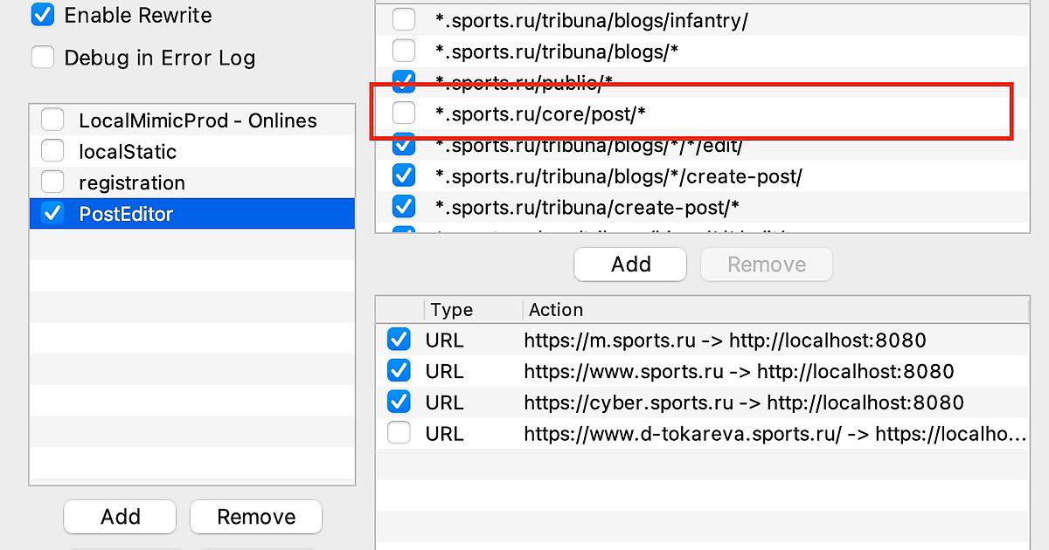Viewport: 1049px width, 550px height.
Task: Select the https://www.sports.ru rewrite rule row
Action: (x=739, y=371)
